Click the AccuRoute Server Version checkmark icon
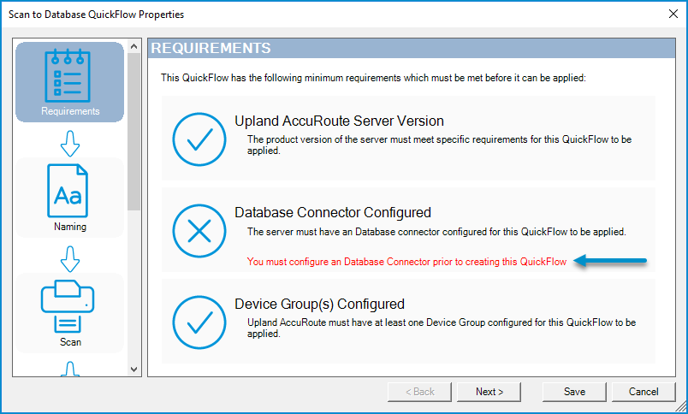This screenshot has height=414, width=688. pyautogui.click(x=199, y=139)
